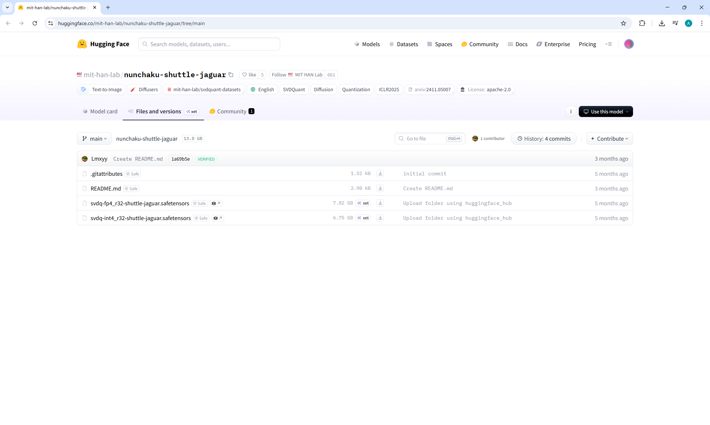Download the .gitattributes file
The height and width of the screenshot is (425, 710).
pyautogui.click(x=380, y=174)
